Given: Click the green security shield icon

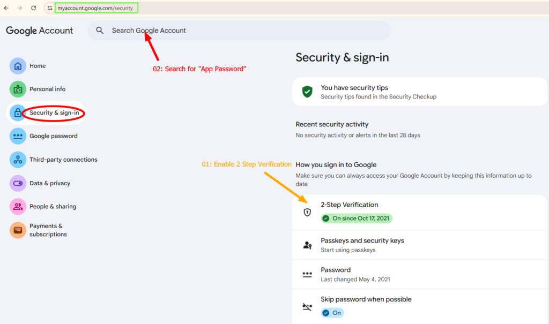Looking at the screenshot, I should coord(307,92).
